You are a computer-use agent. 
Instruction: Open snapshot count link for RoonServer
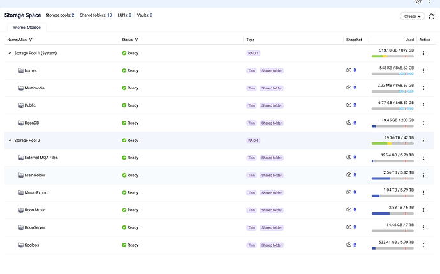pyautogui.click(x=355, y=227)
